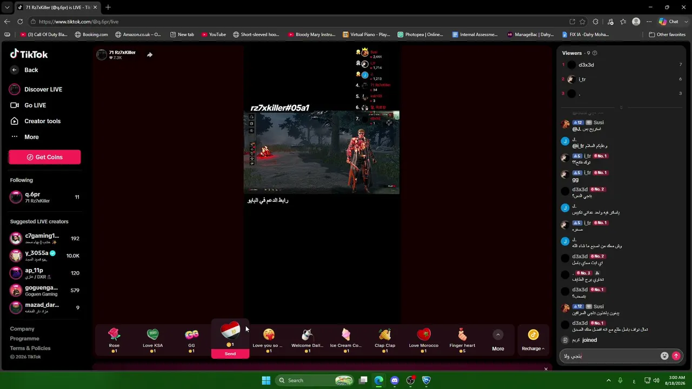Select the Ice Cream Cone gift

[x=346, y=341]
